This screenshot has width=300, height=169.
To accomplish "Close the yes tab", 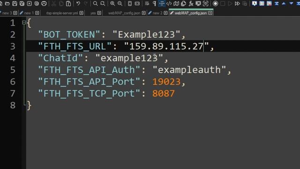I will click(x=99, y=13).
